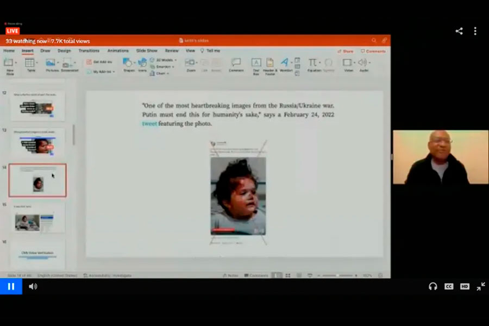Switch to Slide Sorter view icon
The width and height of the screenshot is (489, 326).
(288, 275)
